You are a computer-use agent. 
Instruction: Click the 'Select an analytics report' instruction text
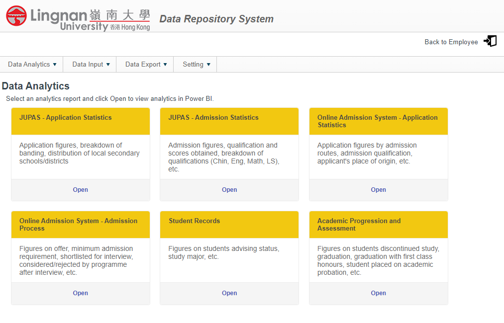click(x=109, y=98)
